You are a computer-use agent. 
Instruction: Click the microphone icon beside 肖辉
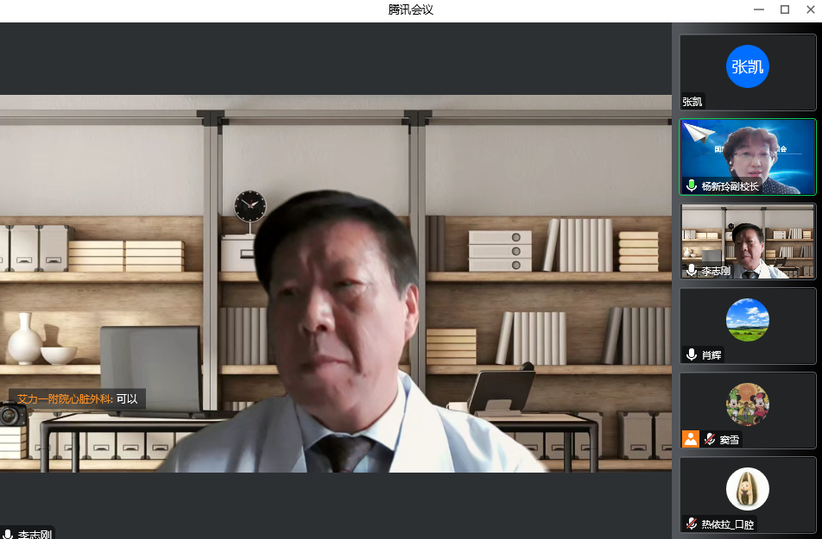click(x=691, y=354)
